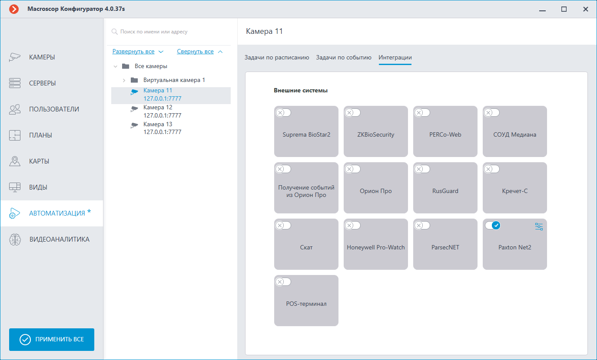Enable the RusGuard toggle

pos(422,169)
